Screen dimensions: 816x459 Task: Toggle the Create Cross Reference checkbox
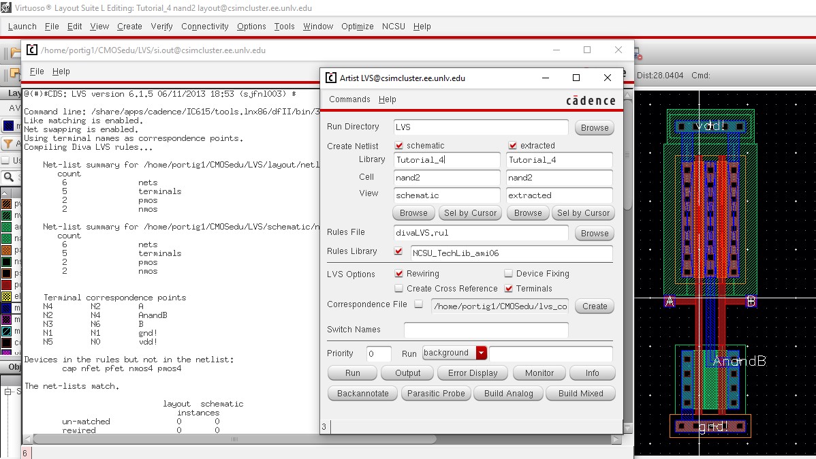point(399,289)
